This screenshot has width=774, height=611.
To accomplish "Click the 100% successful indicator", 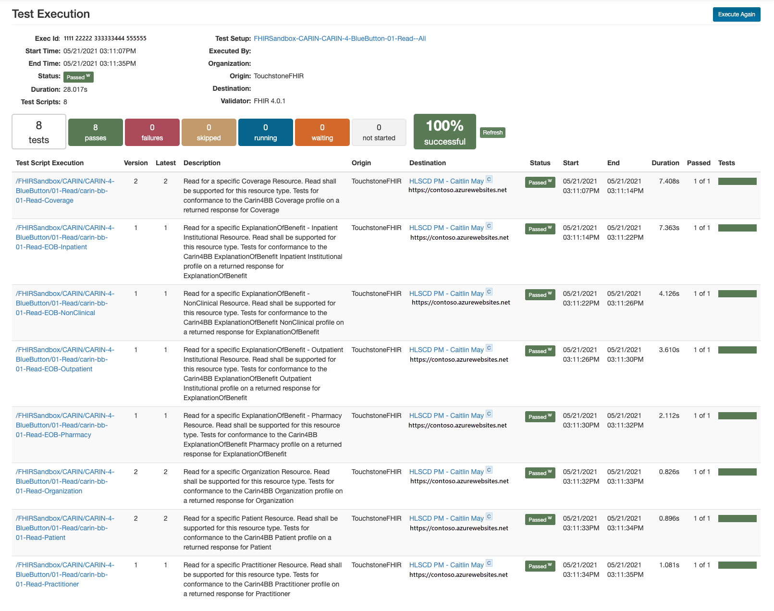I will click(x=444, y=131).
